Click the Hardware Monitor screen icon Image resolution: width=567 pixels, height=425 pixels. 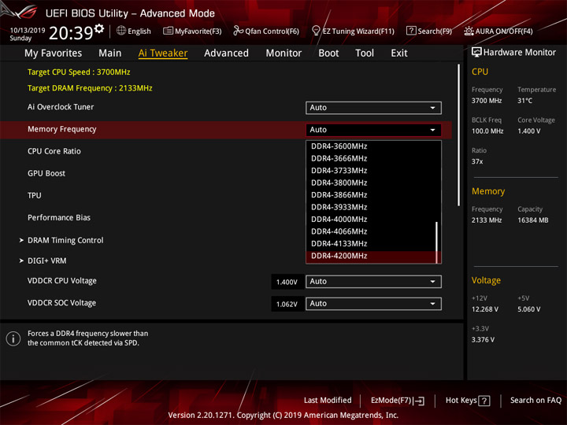(476, 52)
